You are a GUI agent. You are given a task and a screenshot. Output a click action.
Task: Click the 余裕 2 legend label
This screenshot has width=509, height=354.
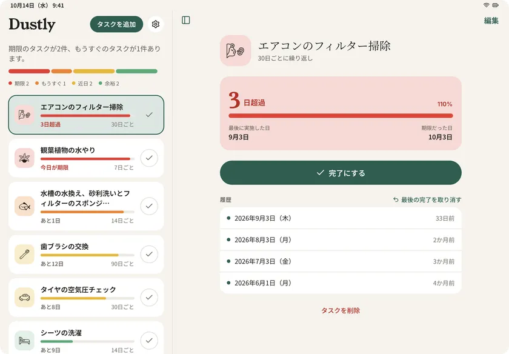point(109,84)
